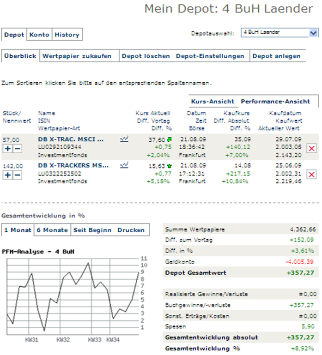Show the 6 Monate chart period

click(52, 230)
